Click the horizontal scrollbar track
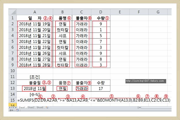This screenshot has width=180, height=120. 156,108
